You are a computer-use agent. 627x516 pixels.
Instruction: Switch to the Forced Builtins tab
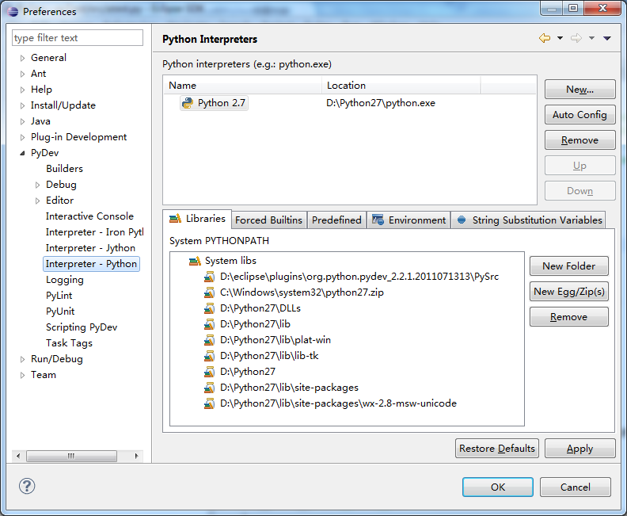coord(268,220)
